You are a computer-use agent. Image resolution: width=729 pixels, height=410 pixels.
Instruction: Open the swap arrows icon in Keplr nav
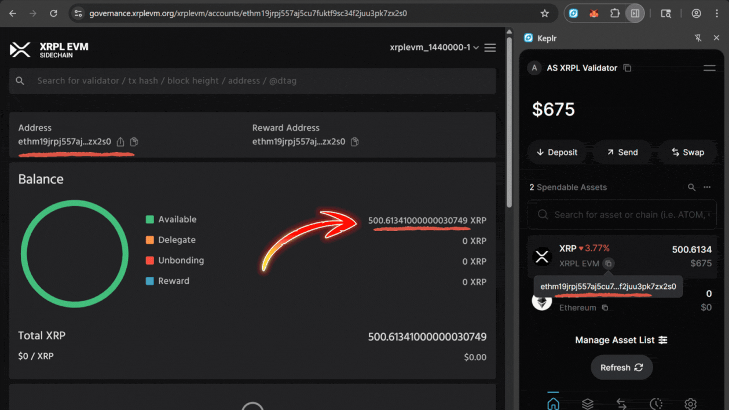tap(621, 404)
